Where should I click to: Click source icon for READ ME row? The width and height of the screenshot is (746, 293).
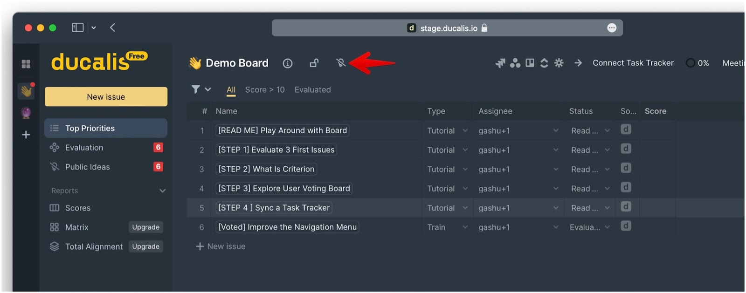(626, 129)
